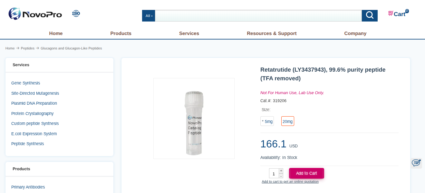The width and height of the screenshot is (425, 193).
Task: Open the Gene Synthesis service link
Action: coord(26,83)
